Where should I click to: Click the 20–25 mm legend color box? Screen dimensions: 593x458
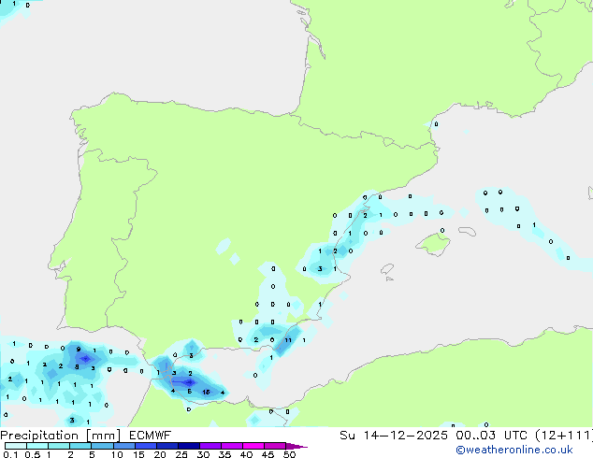pos(166,446)
